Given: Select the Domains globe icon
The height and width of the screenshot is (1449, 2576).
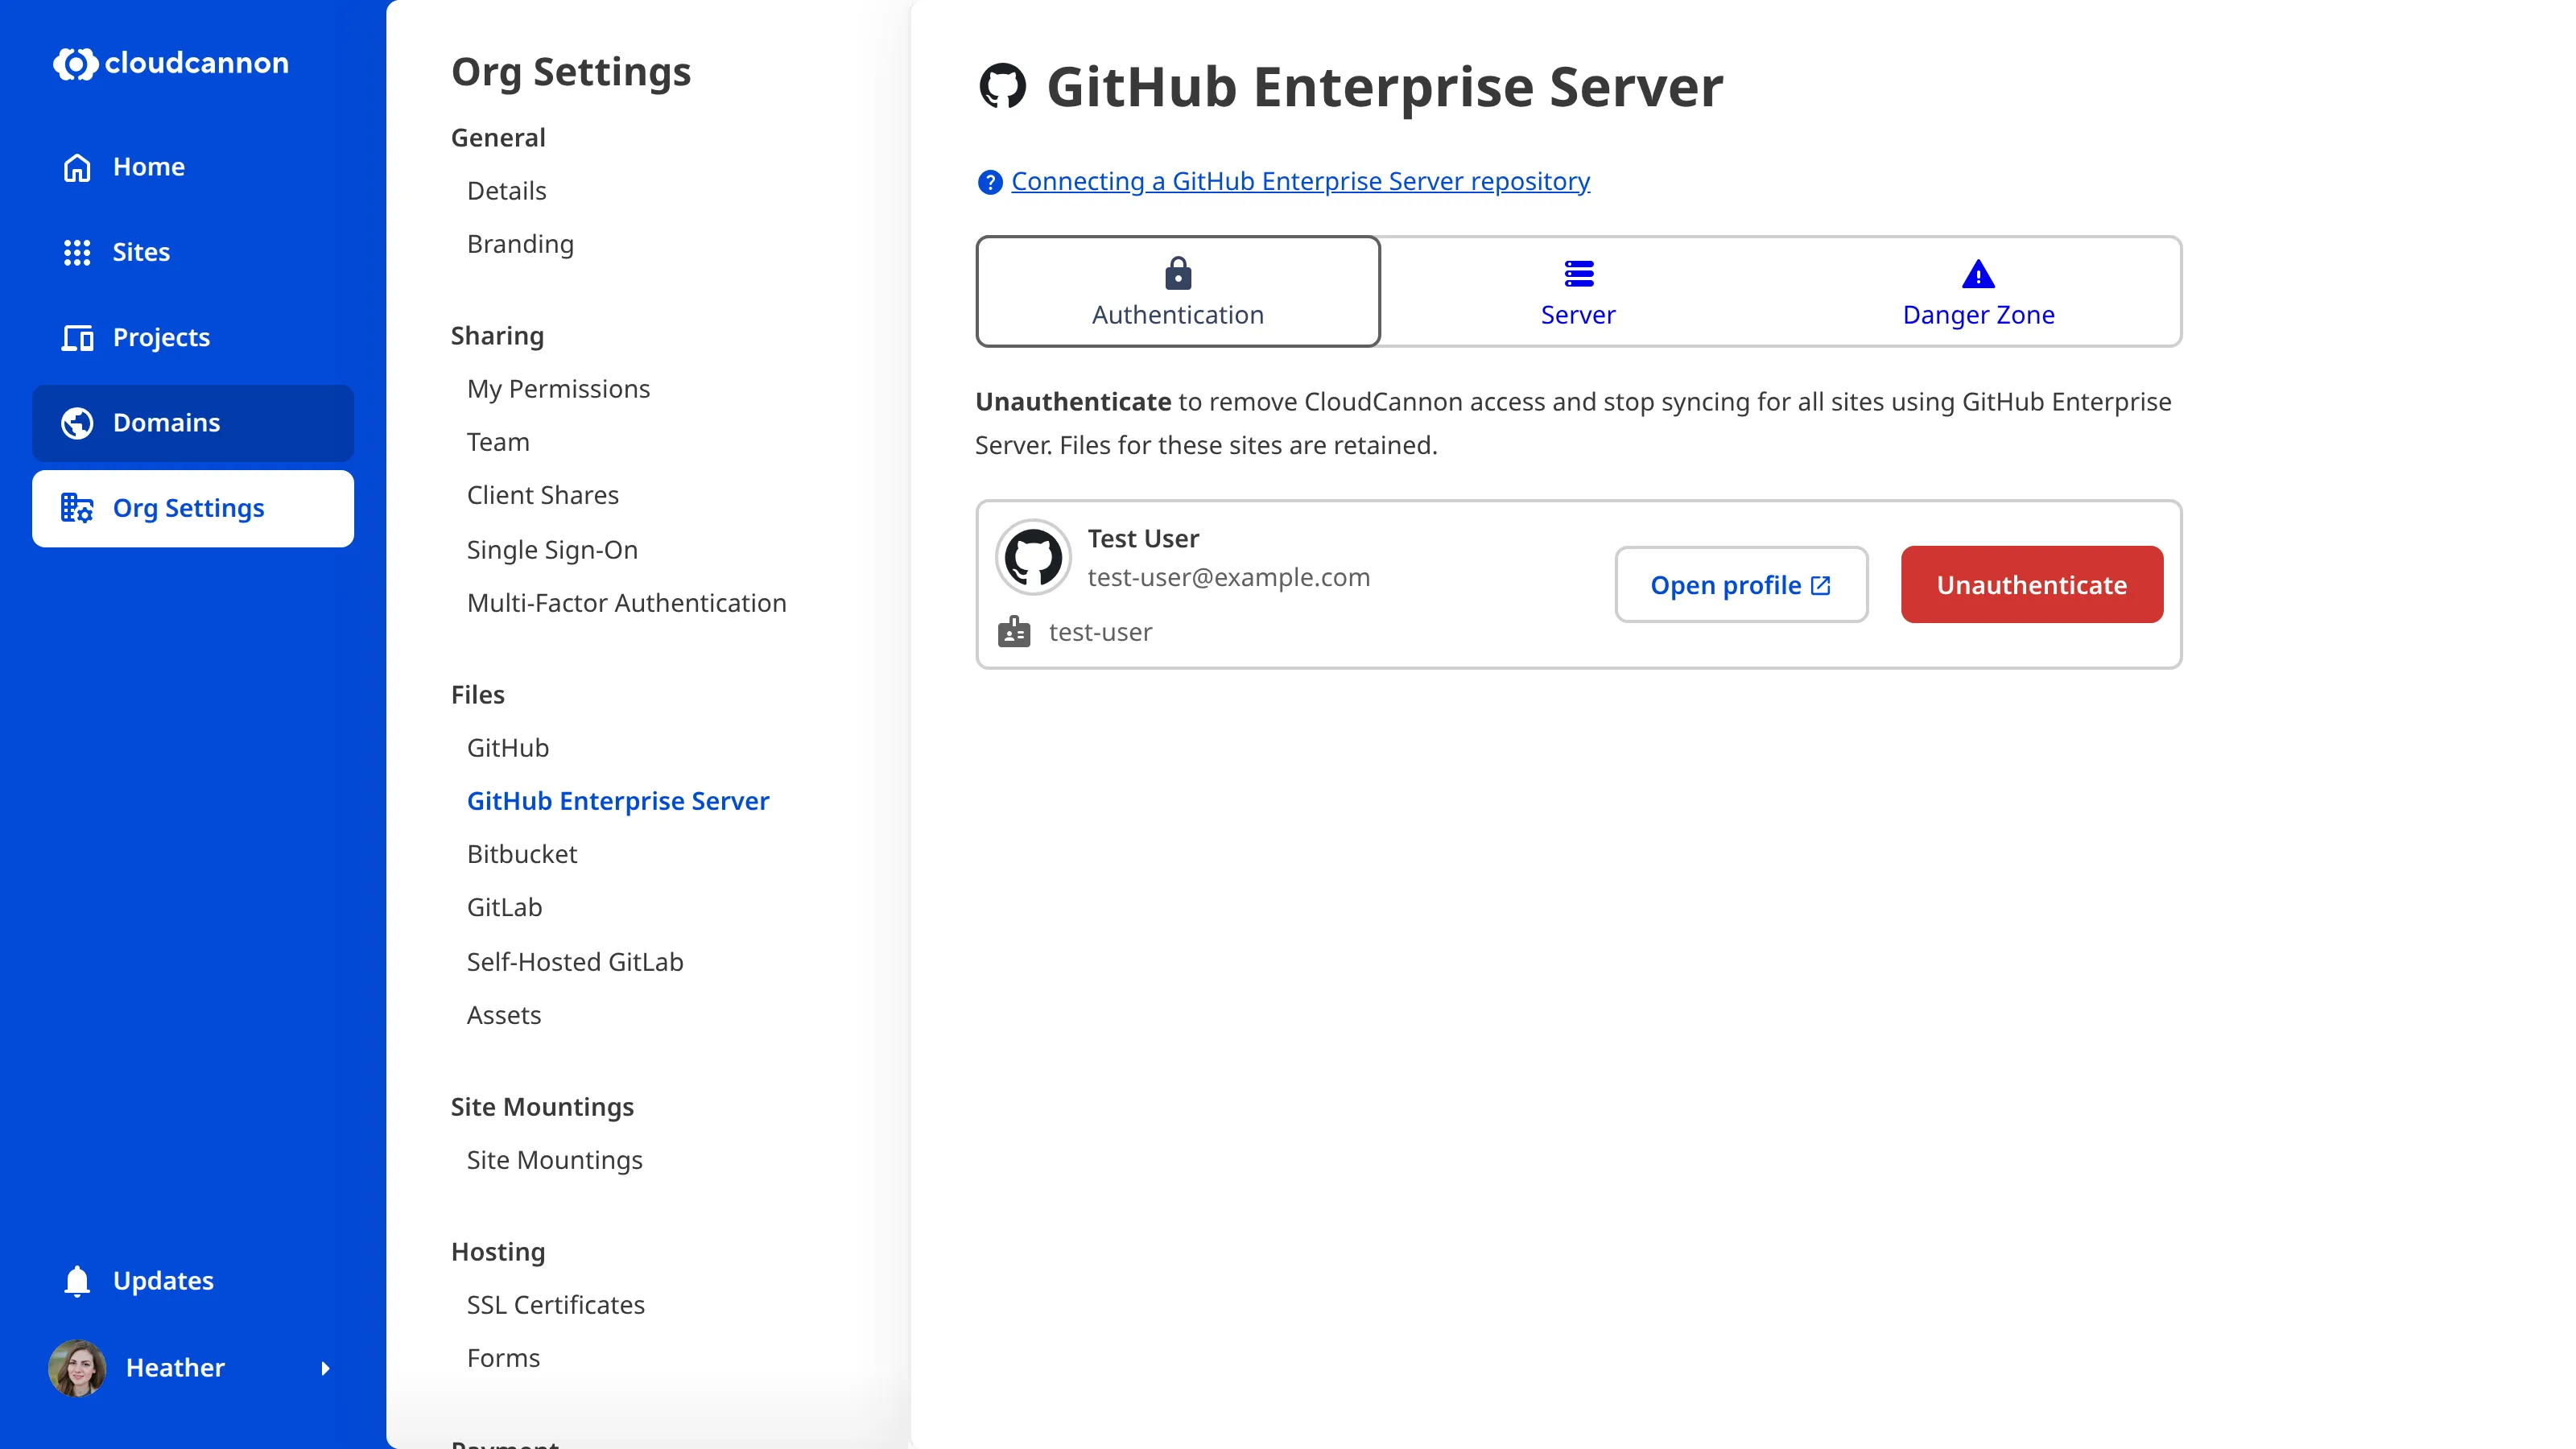Looking at the screenshot, I should (77, 422).
